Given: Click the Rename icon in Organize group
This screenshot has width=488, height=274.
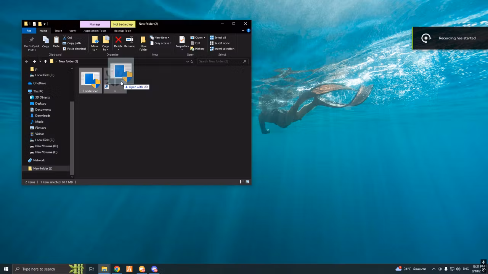Looking at the screenshot, I should tap(129, 40).
